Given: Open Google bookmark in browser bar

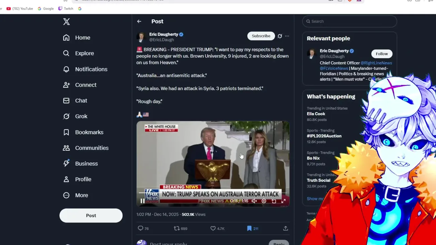Looking at the screenshot, I should 46,9.
